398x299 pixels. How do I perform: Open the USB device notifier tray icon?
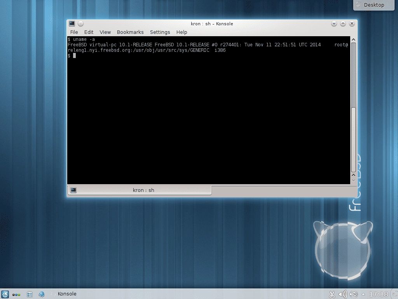click(x=354, y=294)
